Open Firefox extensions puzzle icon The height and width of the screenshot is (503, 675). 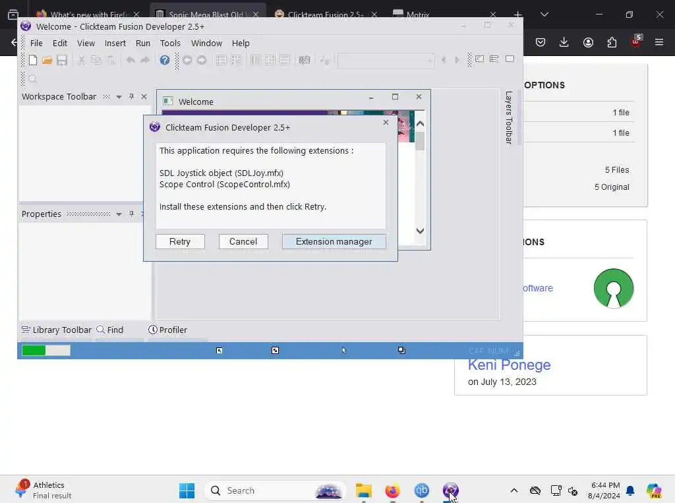[x=612, y=42]
